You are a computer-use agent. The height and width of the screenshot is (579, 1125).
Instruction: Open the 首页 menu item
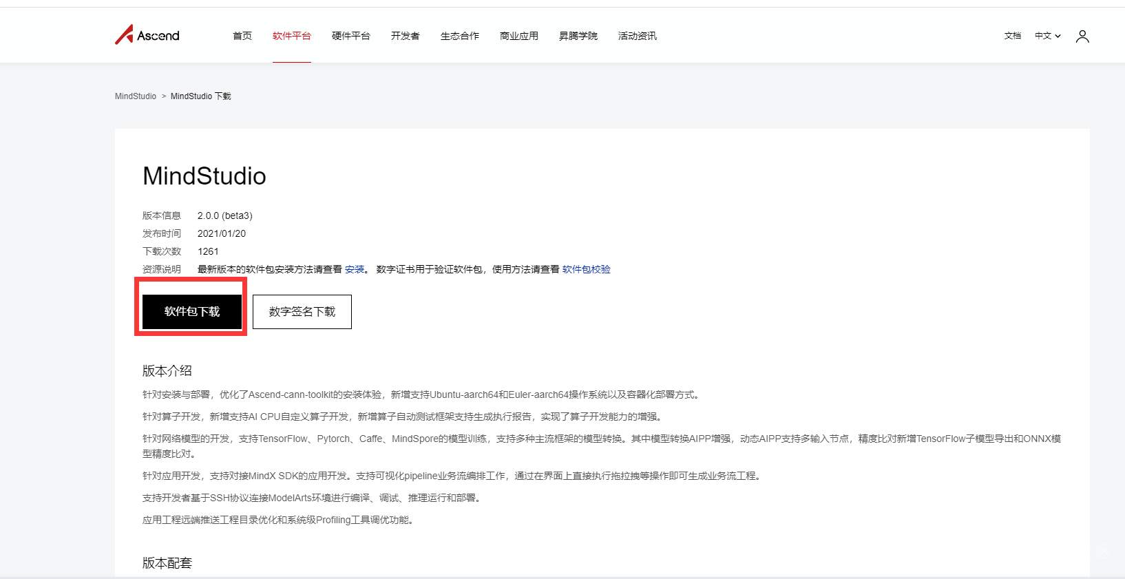pyautogui.click(x=242, y=36)
